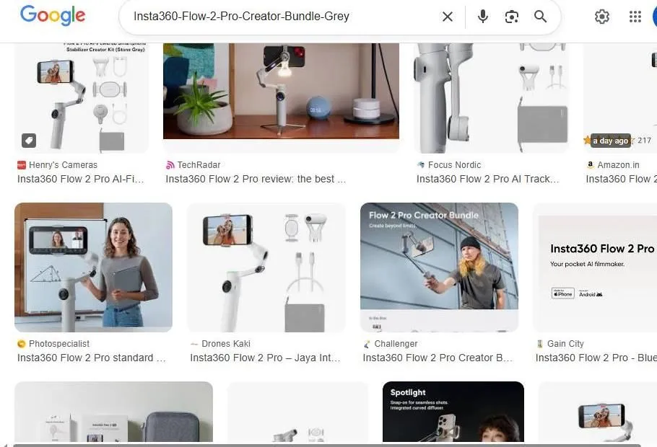Click Gain City favicon
The width and height of the screenshot is (657, 447).
(540, 344)
